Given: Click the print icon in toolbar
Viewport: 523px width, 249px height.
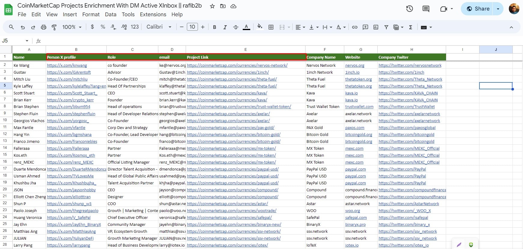Looking at the screenshot, I should tap(44, 27).
